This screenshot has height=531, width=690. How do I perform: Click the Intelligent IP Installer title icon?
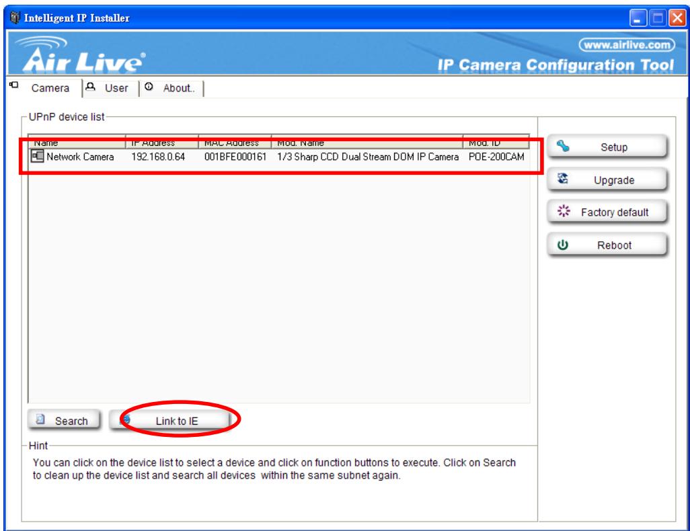(15, 17)
